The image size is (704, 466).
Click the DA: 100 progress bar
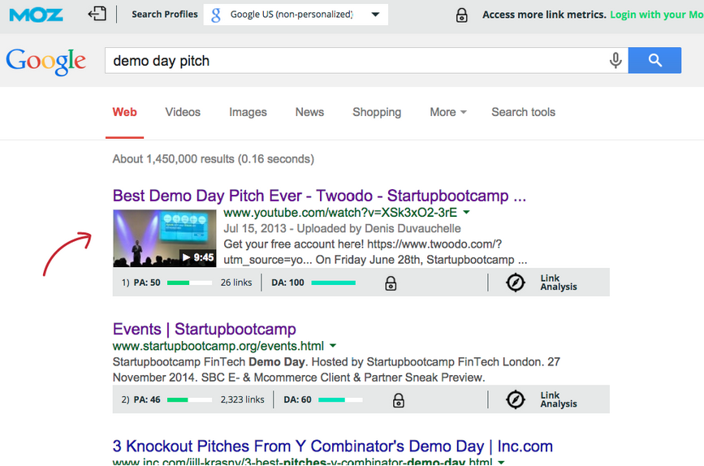click(333, 283)
